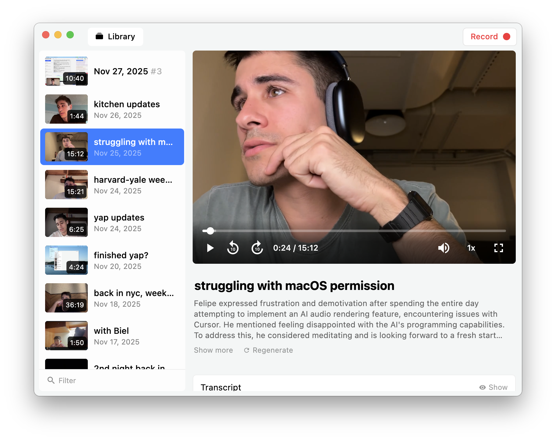Click the Filter magnifying glass icon
The width and height of the screenshot is (556, 441).
(51, 380)
